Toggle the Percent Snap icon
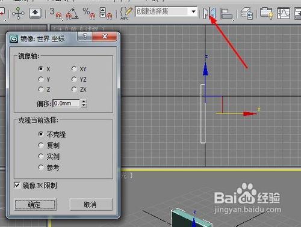The height and width of the screenshot is (227, 301). [89, 13]
